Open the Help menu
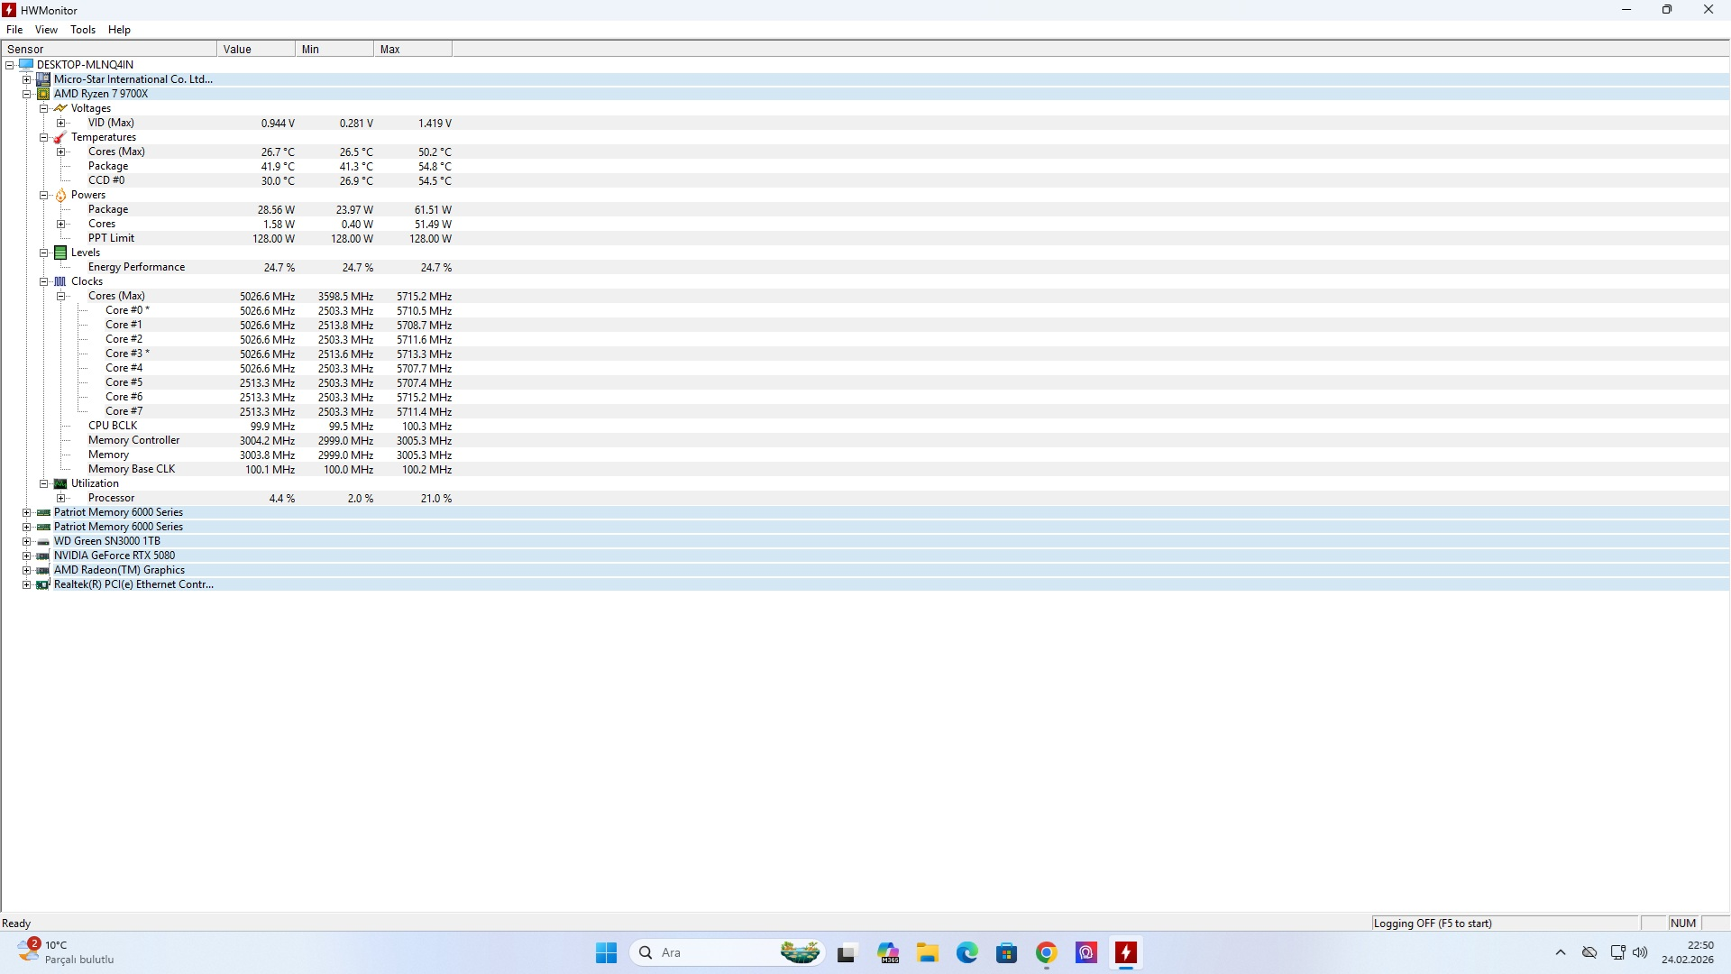This screenshot has height=974, width=1731. coord(119,30)
